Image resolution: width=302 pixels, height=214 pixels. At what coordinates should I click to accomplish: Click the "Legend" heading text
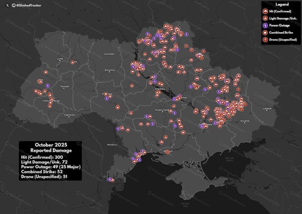click(282, 5)
